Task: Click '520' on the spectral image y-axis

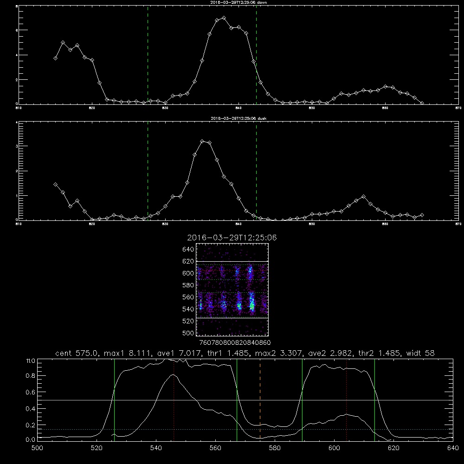Action: (188, 321)
